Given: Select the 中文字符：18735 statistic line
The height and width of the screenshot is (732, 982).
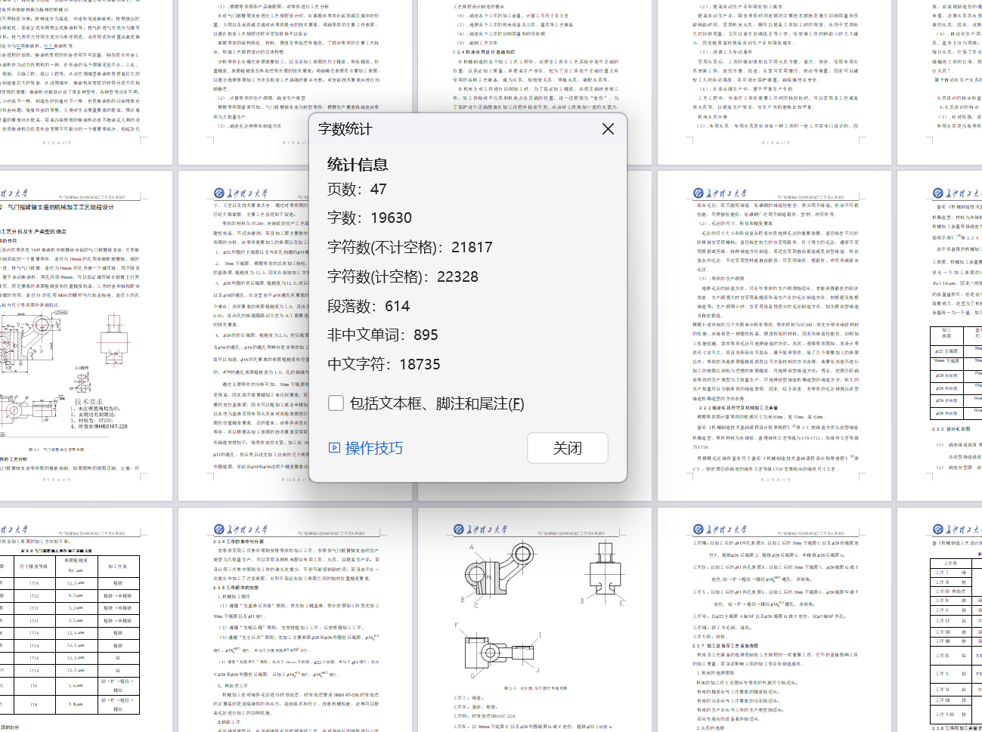Looking at the screenshot, I should click(384, 364).
